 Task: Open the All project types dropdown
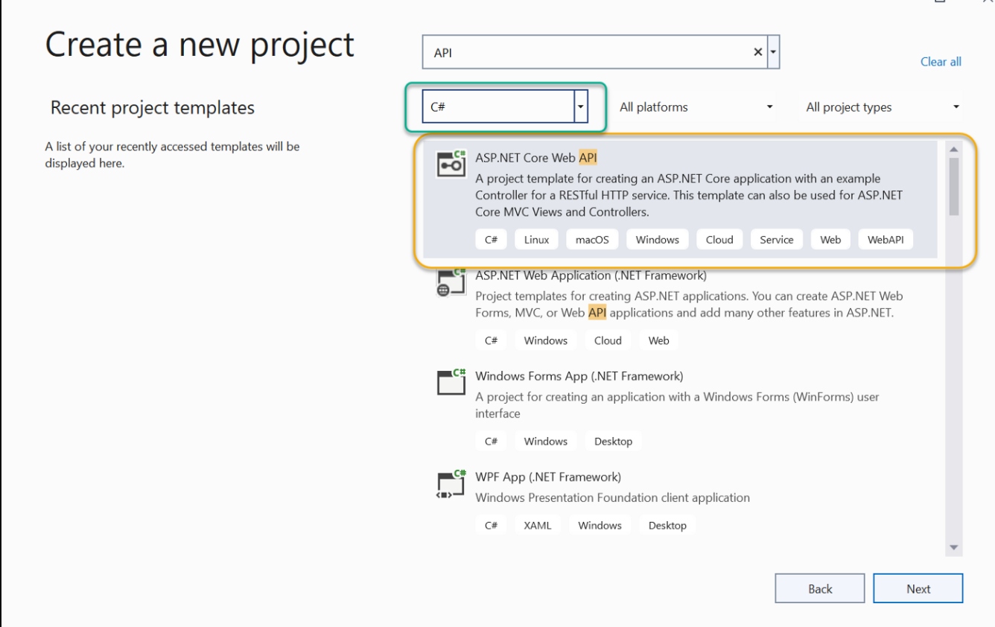pos(883,107)
